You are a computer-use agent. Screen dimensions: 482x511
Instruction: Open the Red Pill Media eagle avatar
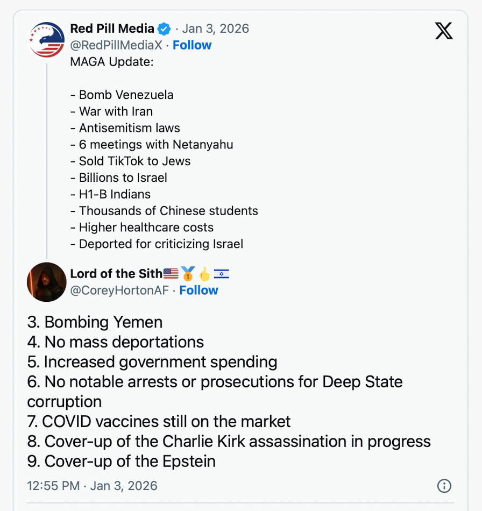coord(47,39)
